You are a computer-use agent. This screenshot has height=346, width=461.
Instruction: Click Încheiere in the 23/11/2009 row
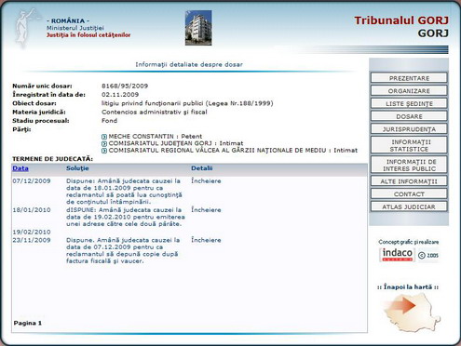206,240
